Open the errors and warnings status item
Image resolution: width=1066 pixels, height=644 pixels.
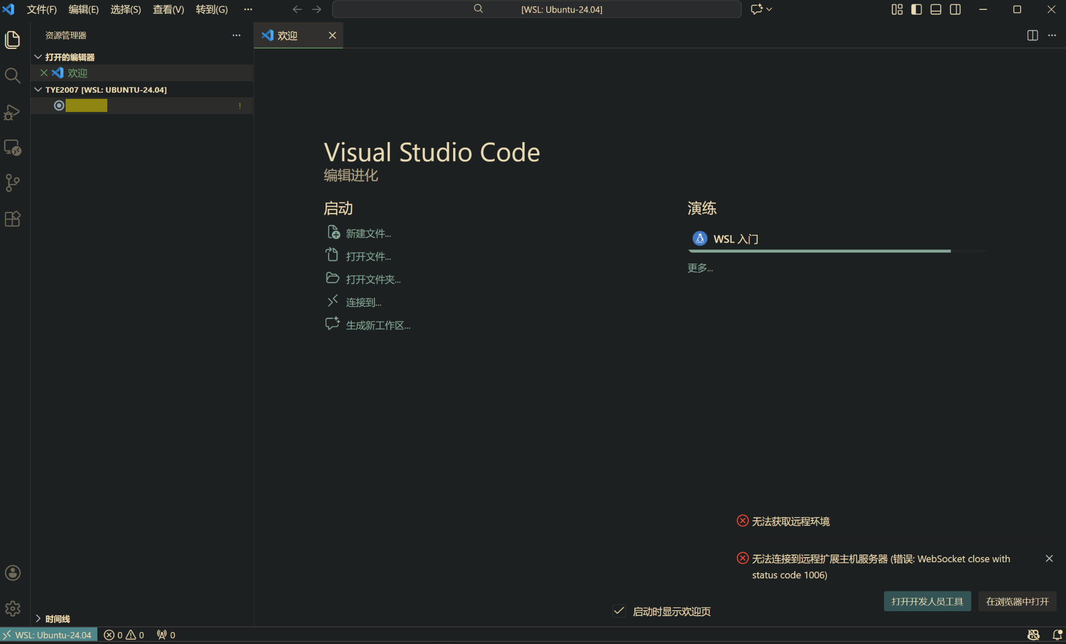(x=124, y=635)
